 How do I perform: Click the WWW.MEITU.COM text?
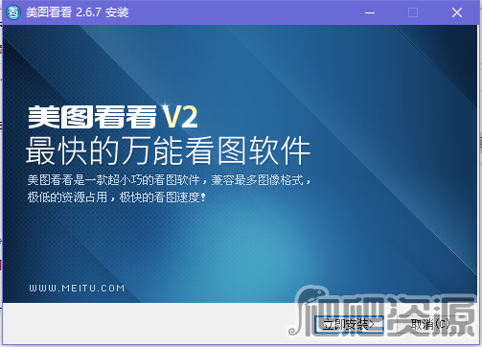(x=77, y=289)
